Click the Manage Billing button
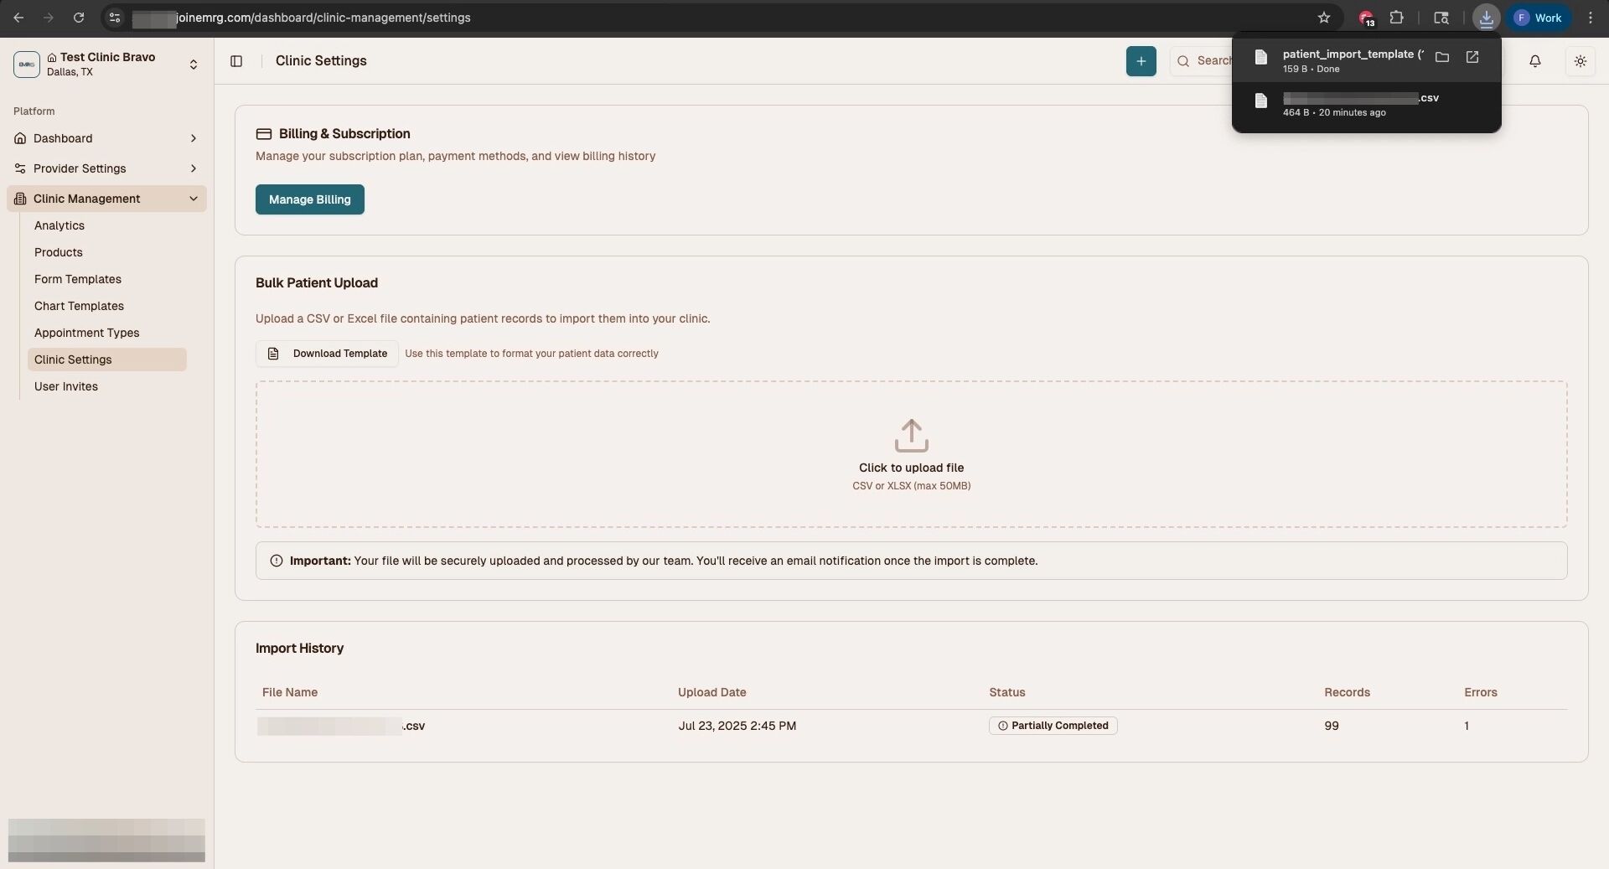 click(310, 199)
